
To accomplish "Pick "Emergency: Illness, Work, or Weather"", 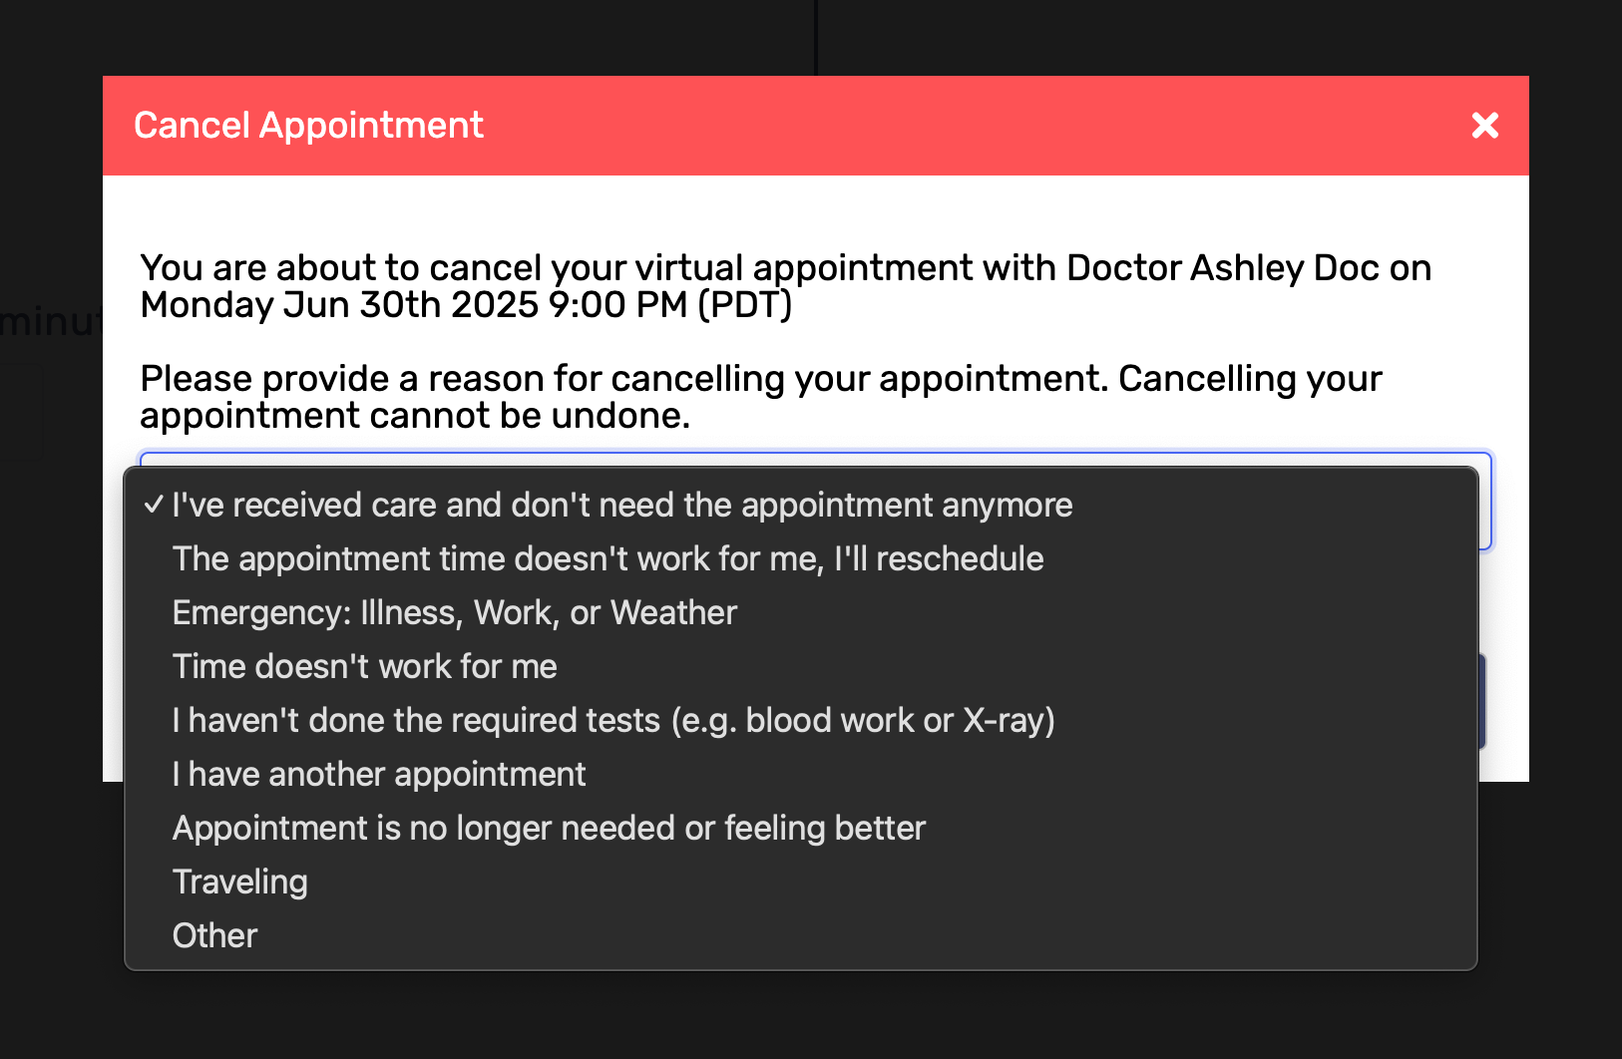I will 454,613.
